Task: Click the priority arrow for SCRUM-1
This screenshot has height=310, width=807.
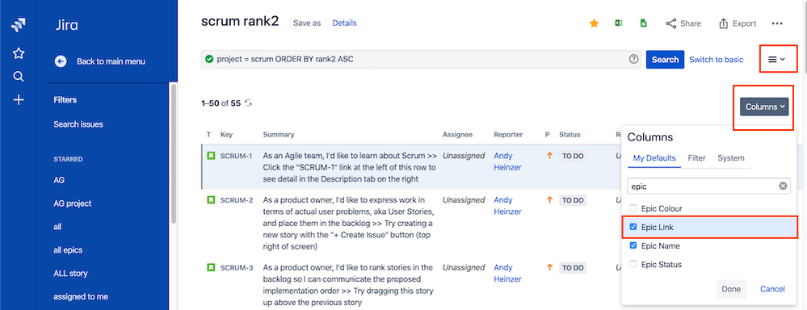Action: (x=549, y=156)
